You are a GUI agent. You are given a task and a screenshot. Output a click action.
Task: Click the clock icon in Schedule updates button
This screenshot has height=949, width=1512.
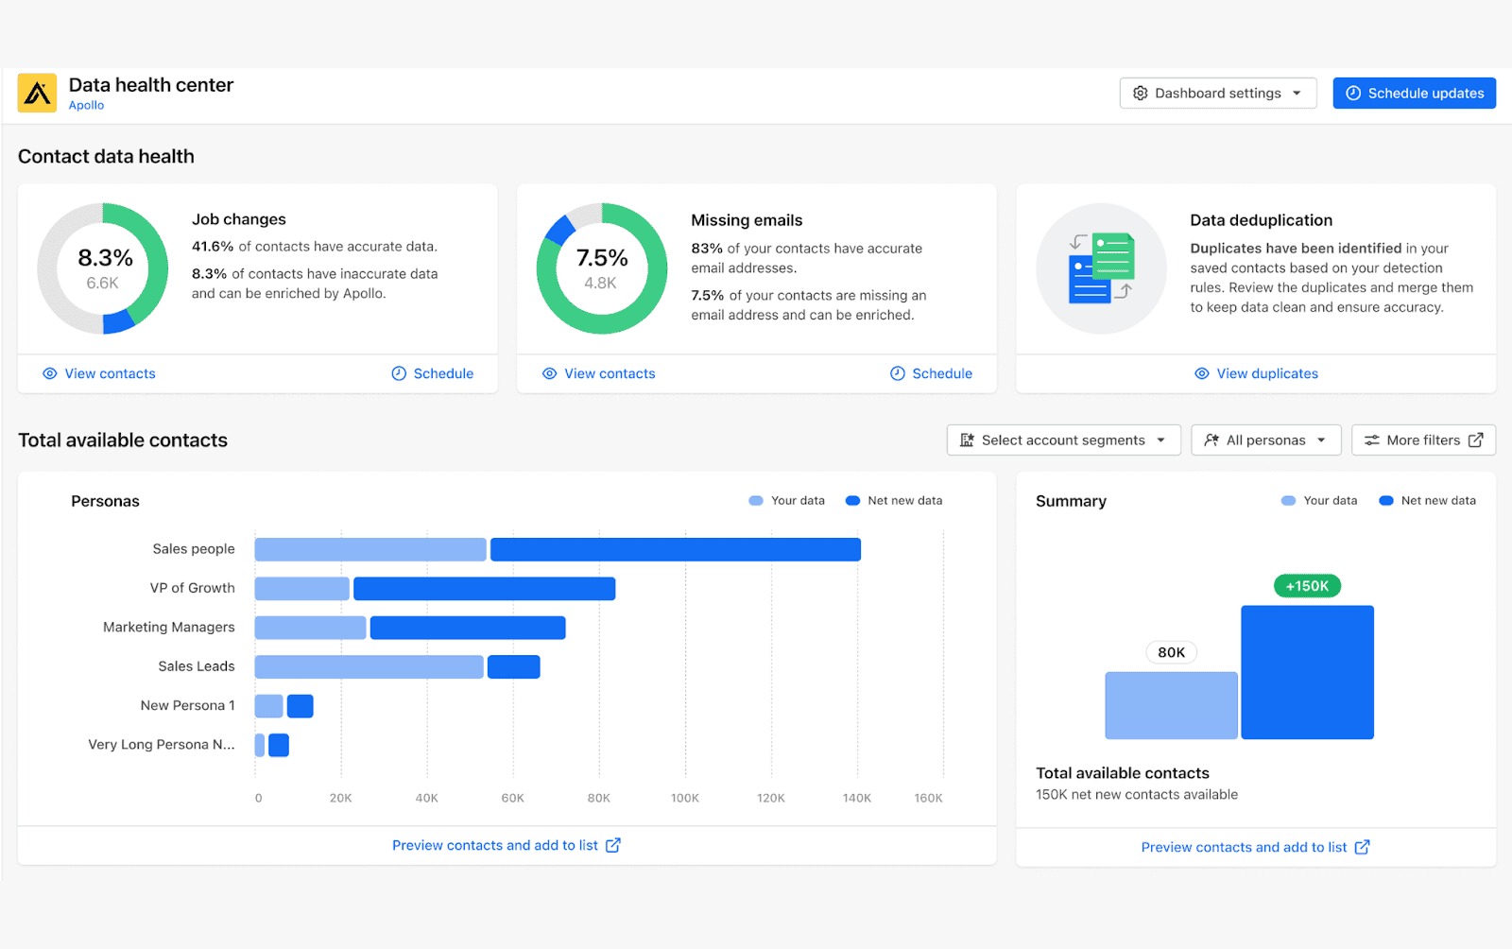(1354, 93)
